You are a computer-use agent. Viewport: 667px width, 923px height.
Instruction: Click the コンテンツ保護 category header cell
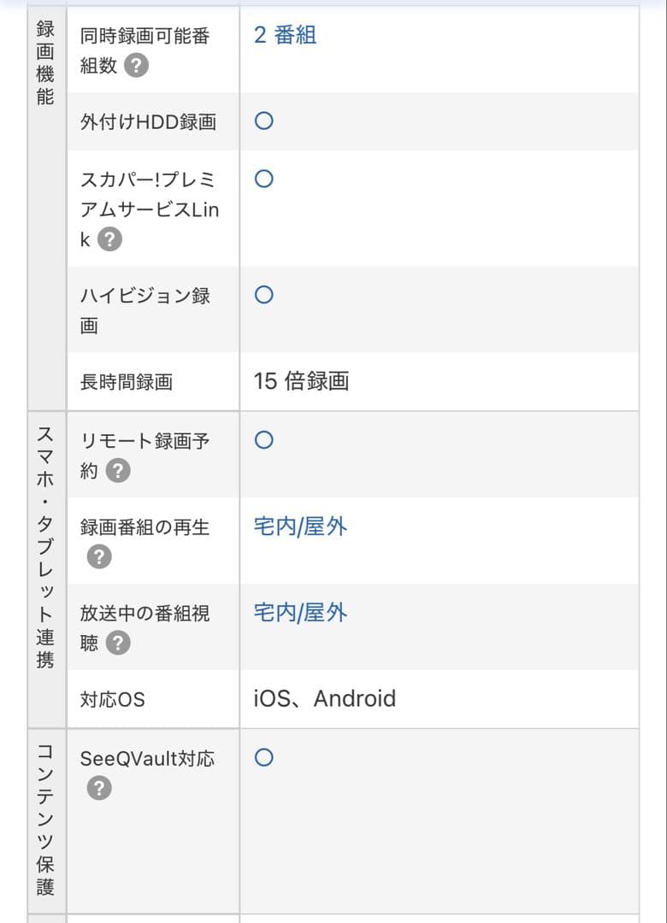pyautogui.click(x=45, y=819)
